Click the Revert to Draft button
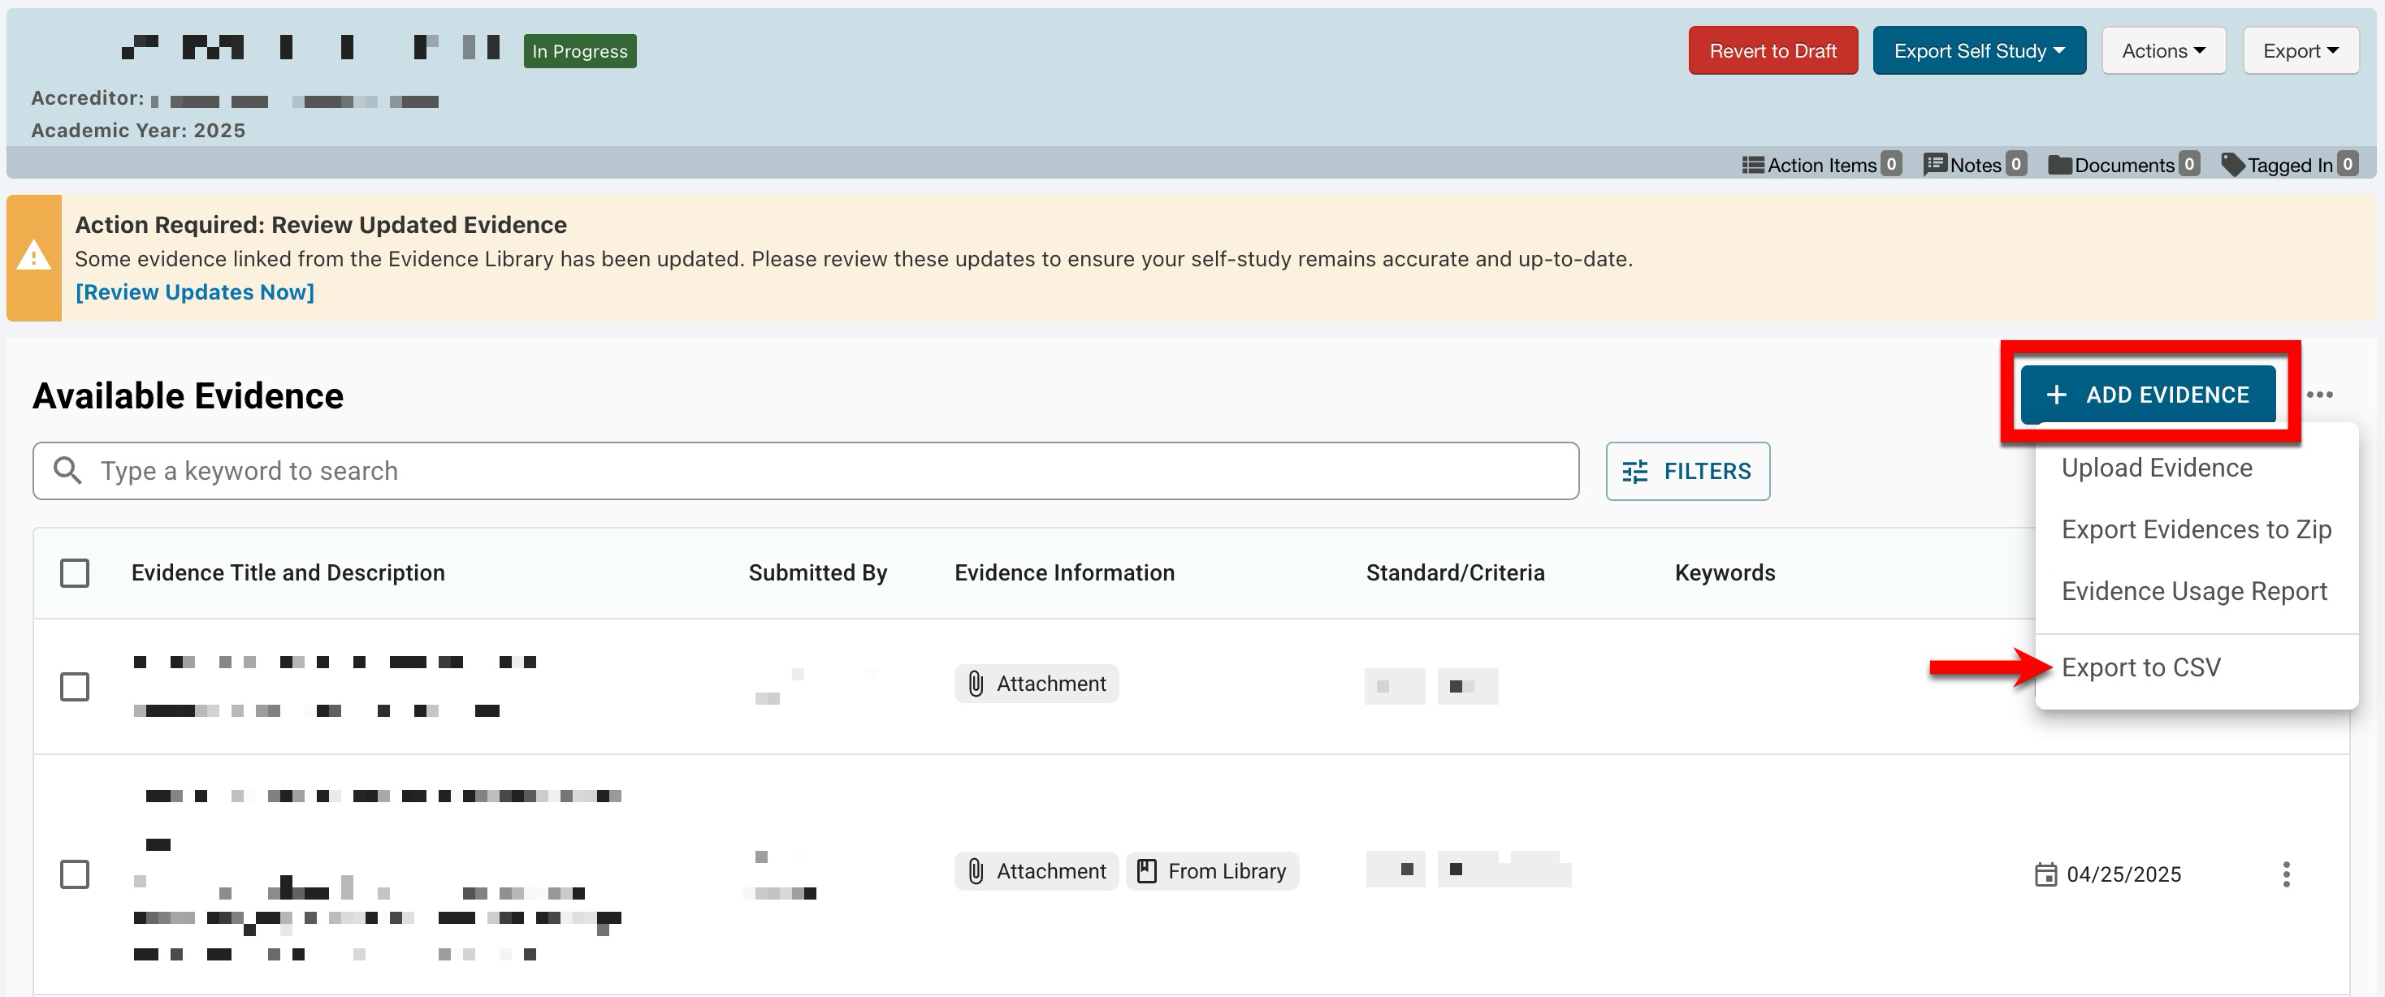The height and width of the screenshot is (997, 2385). 1772,51
